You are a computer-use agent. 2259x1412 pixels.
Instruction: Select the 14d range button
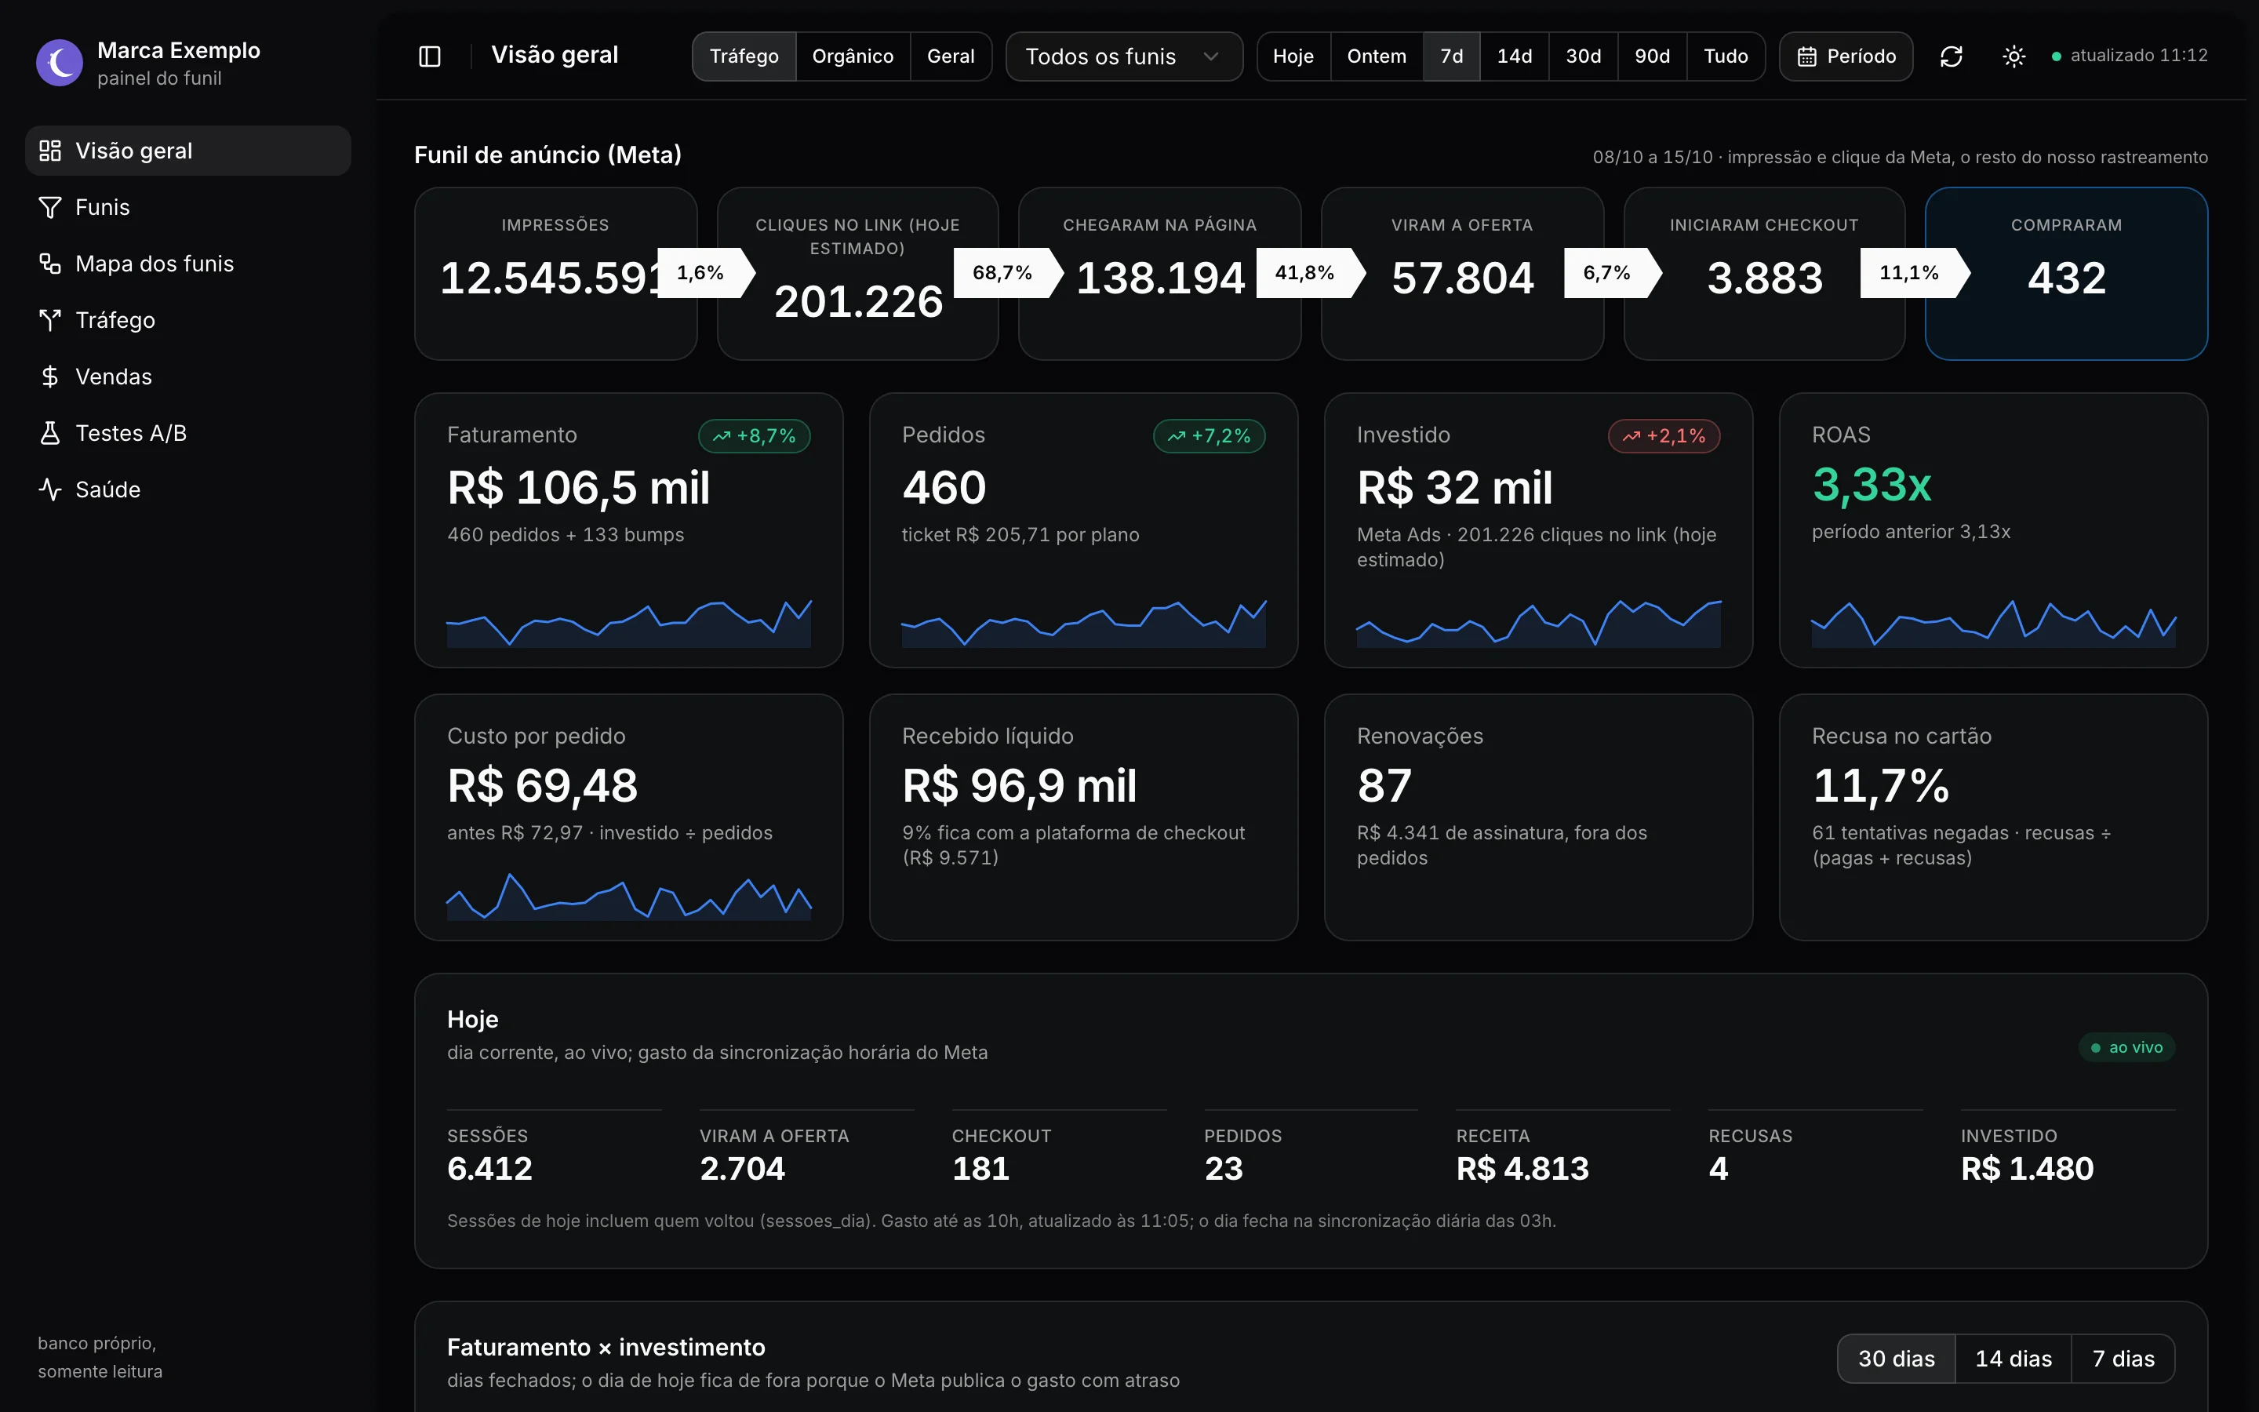(1514, 57)
